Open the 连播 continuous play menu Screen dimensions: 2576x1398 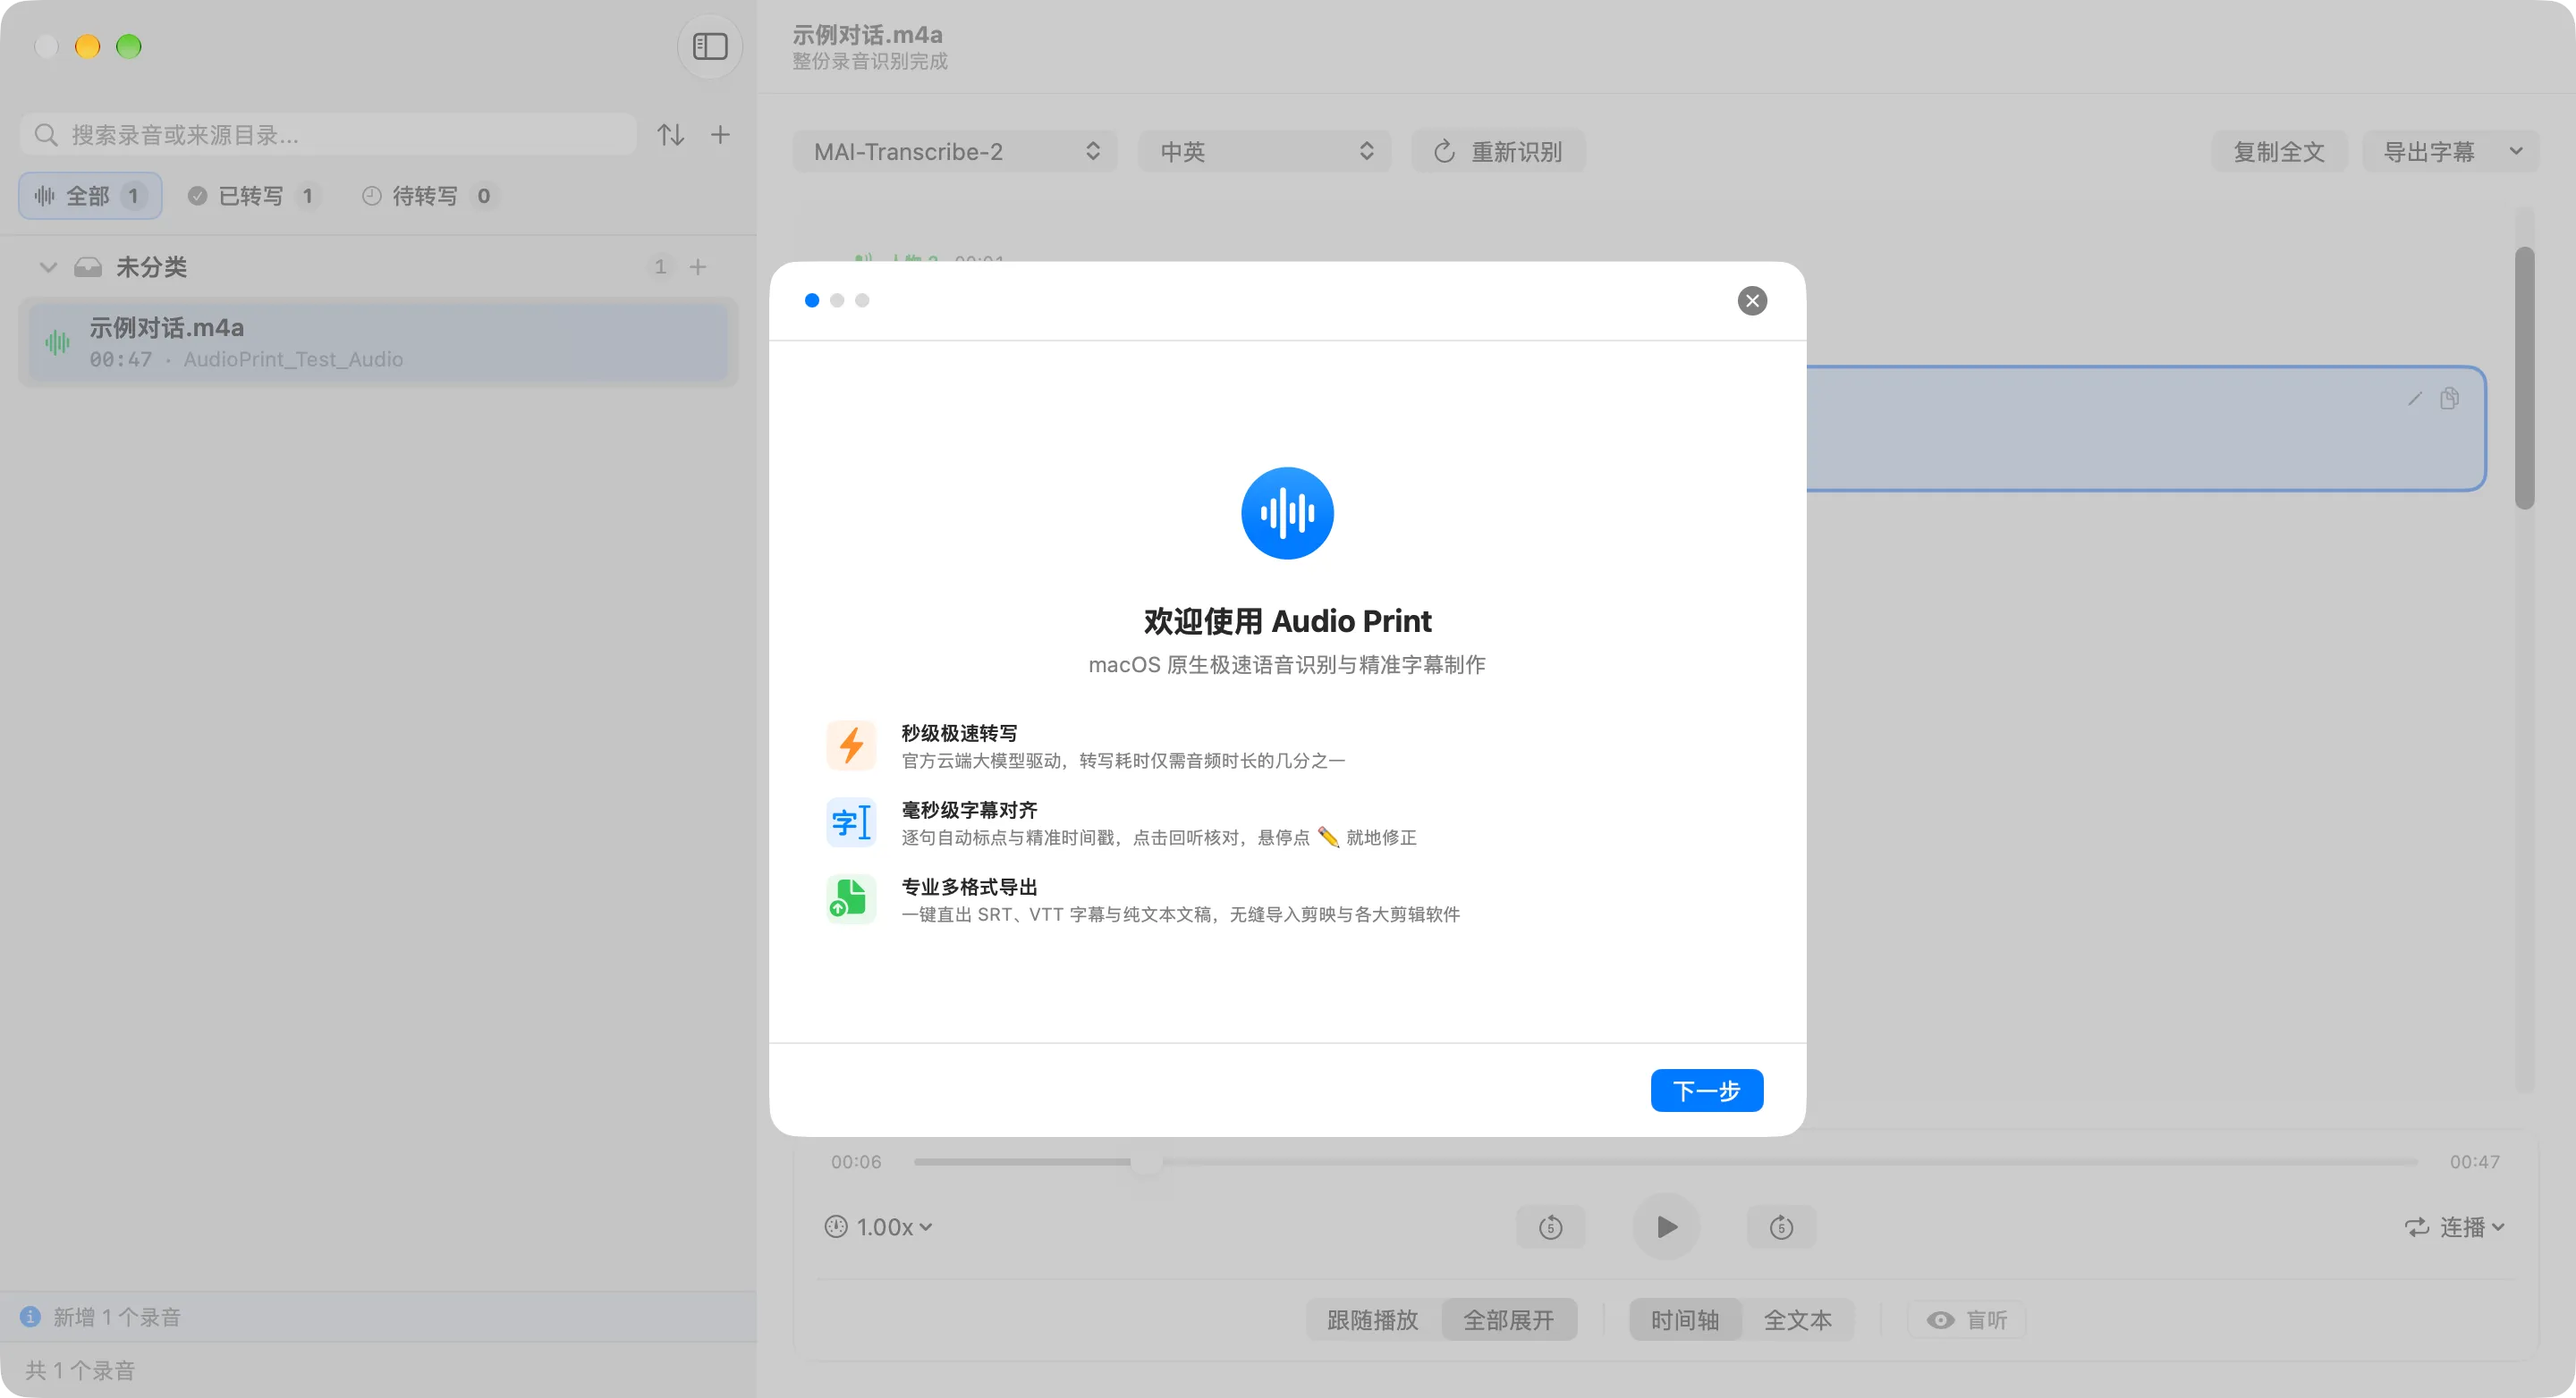[x=2455, y=1227]
